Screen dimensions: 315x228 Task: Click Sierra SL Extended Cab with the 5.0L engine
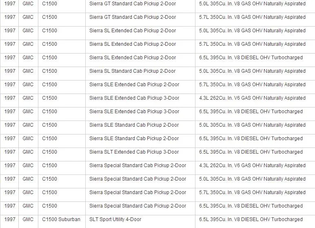tap(133, 31)
